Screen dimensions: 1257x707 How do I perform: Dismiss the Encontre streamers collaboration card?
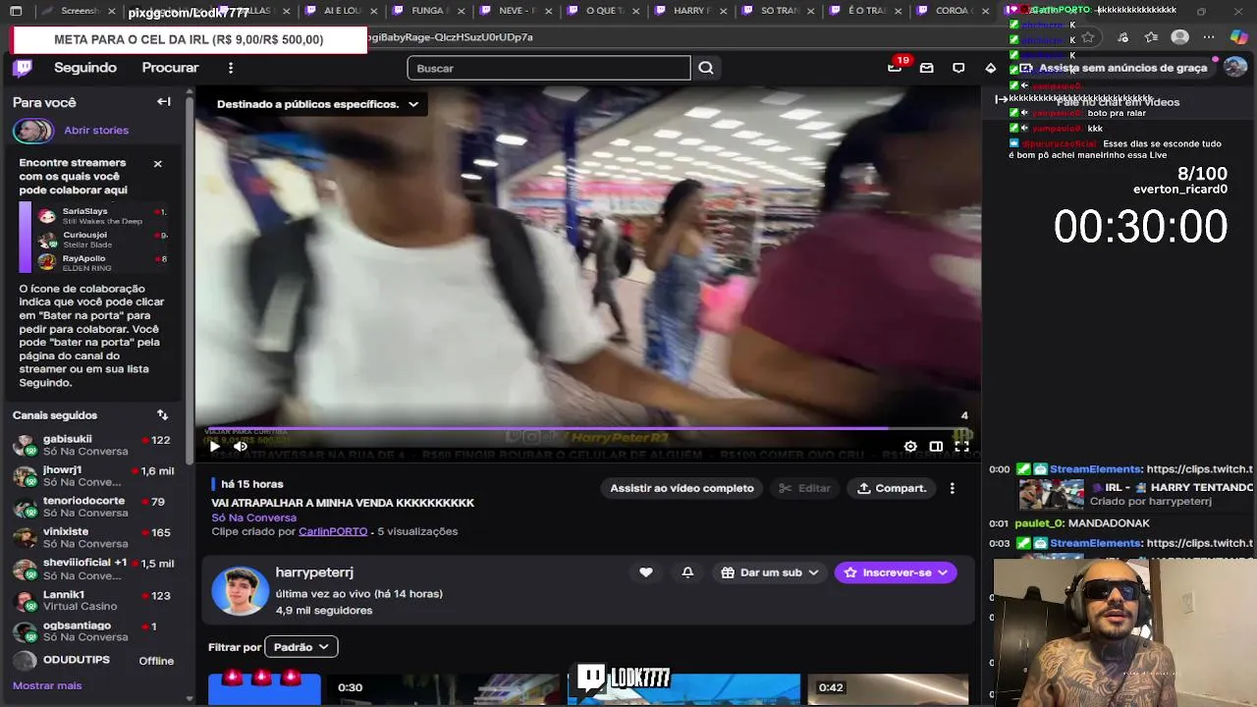(x=157, y=163)
